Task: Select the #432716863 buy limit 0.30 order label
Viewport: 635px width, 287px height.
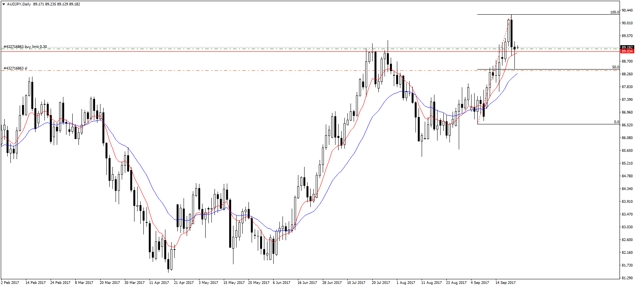Action: pos(25,47)
